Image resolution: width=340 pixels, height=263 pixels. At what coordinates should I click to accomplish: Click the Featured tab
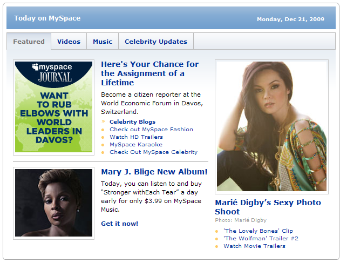pos(29,42)
